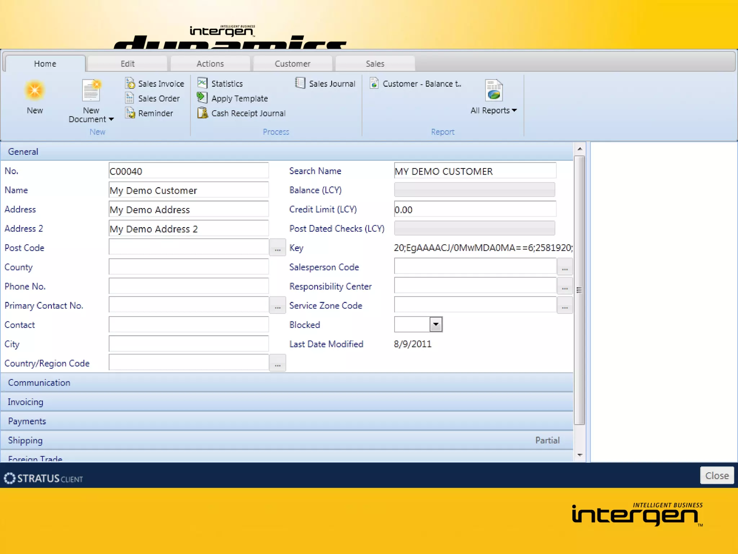Screen dimensions: 738x554
Task: Click the Sales Order icon
Action: (x=130, y=98)
